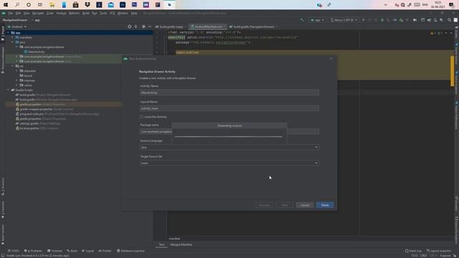Switch to the AndroidManifest.xml tab

(x=208, y=27)
